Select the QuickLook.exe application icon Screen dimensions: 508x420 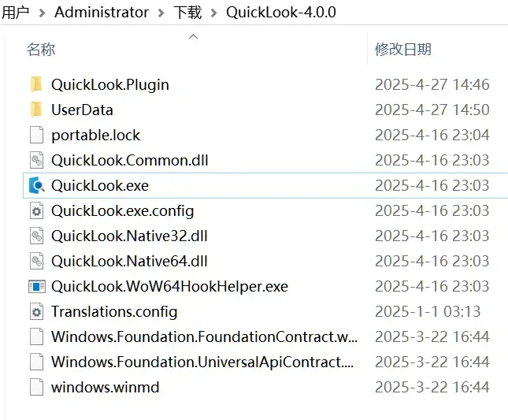[36, 185]
